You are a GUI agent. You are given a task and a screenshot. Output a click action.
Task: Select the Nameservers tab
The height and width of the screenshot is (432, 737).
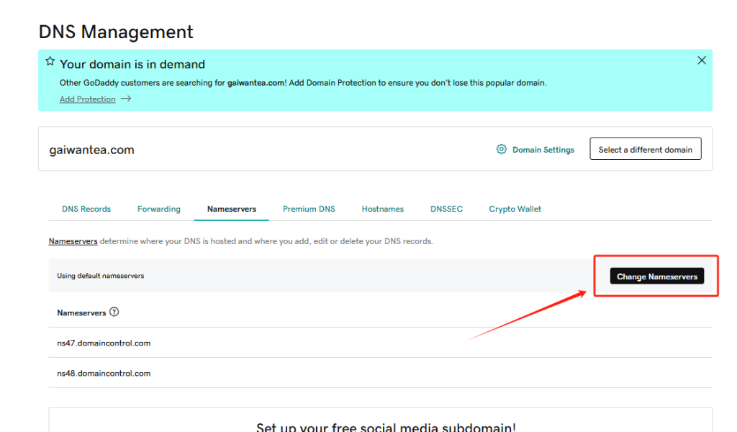(x=232, y=209)
